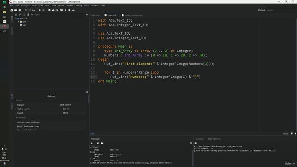
Task: Redo edit using the toolbar icon
Action: coord(30,10)
